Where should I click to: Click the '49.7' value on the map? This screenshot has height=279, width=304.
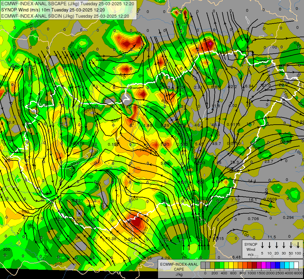click(216, 144)
